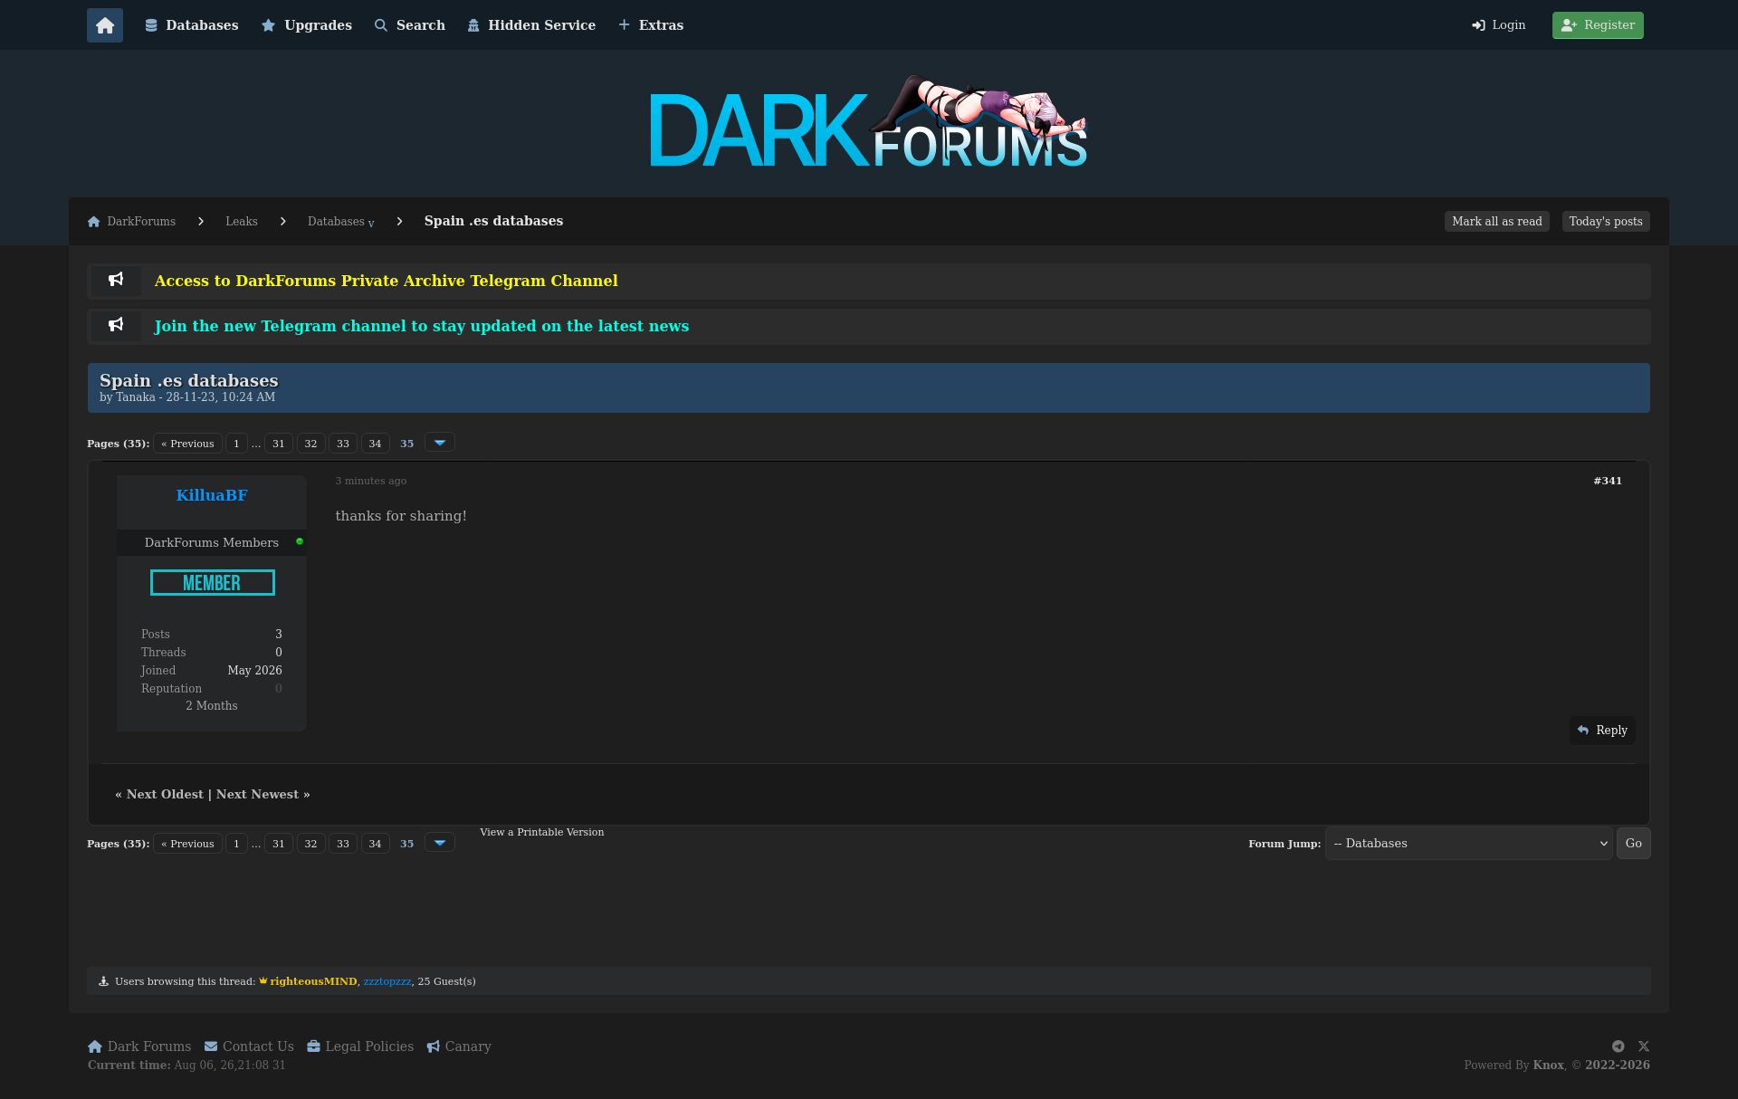Screen dimensions: 1738x1099
Task: Click the X social icon in the footer
Action: [x=1644, y=1046]
